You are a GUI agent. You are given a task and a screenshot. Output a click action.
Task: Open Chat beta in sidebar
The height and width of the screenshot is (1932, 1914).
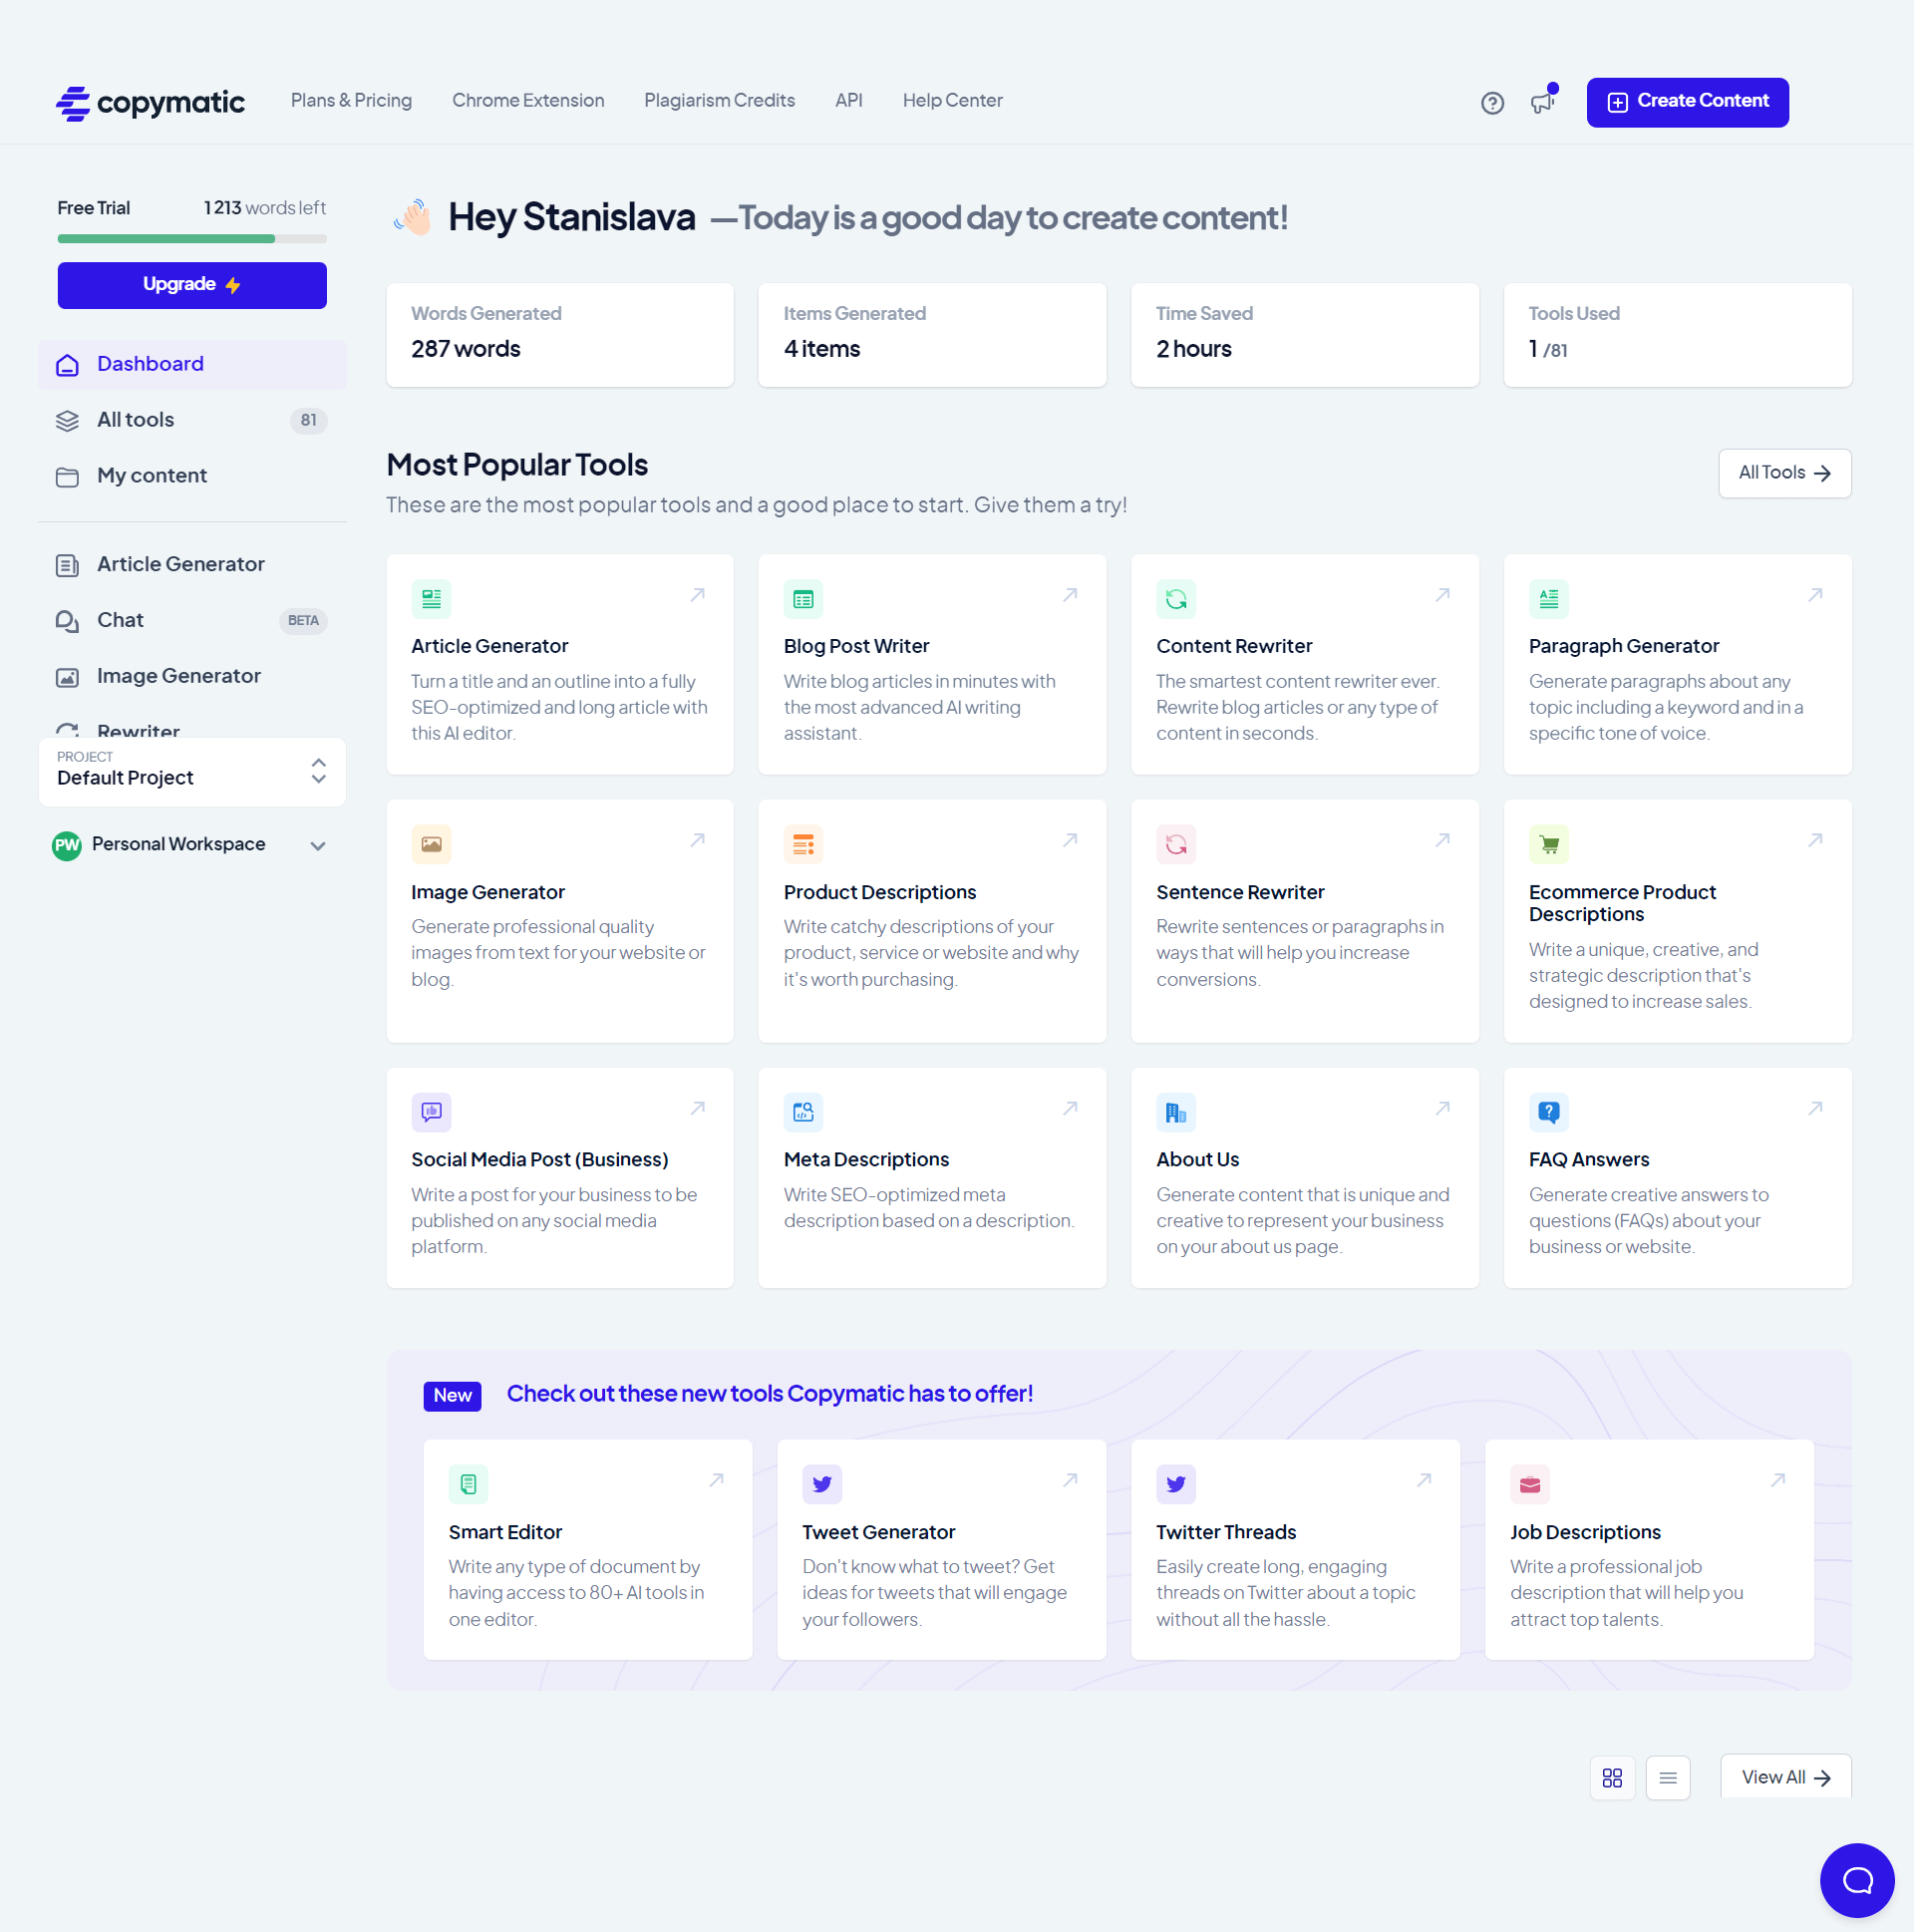click(192, 621)
